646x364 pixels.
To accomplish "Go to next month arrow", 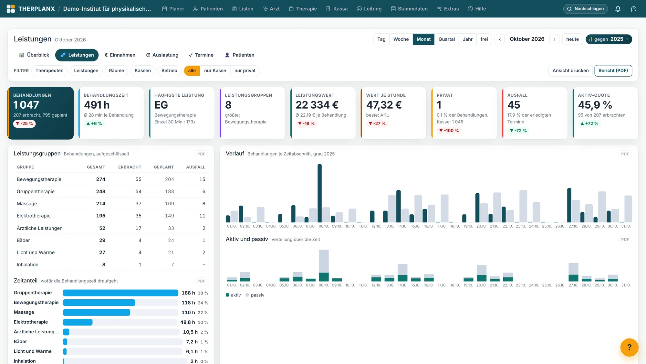I will pos(554,39).
